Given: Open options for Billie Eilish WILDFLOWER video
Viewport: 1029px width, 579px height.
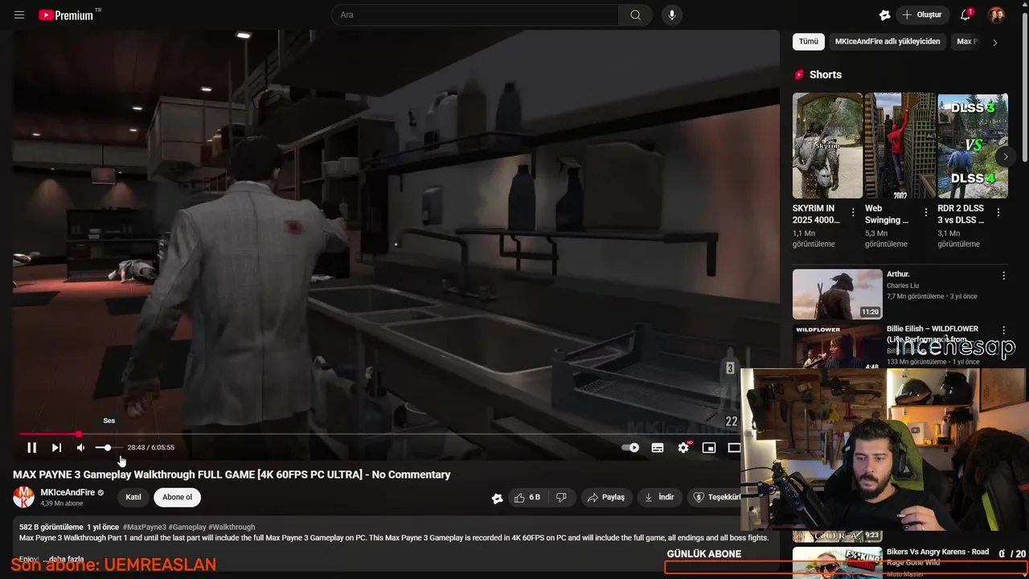Looking at the screenshot, I should (1003, 331).
